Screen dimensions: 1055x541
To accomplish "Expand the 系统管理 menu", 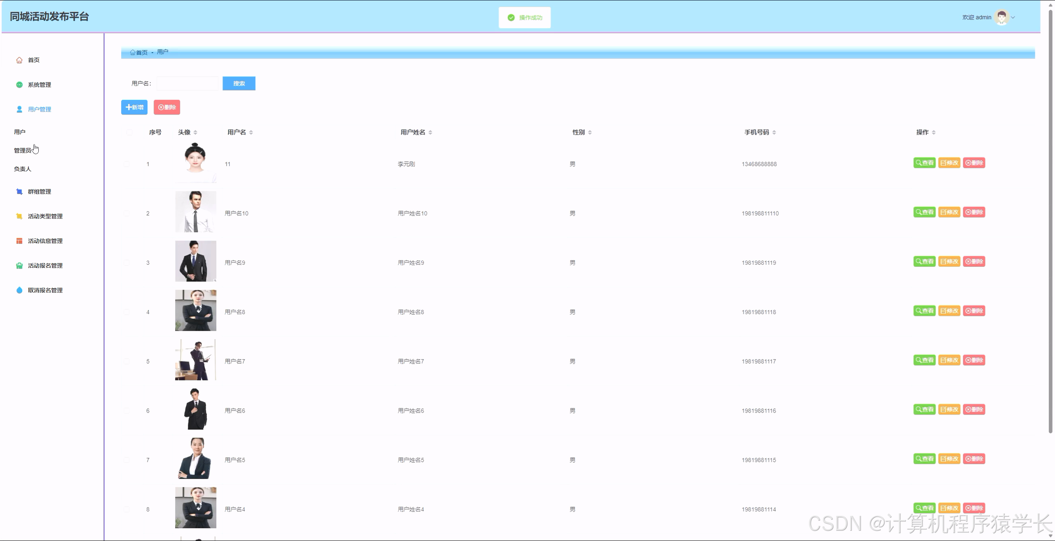I will tap(40, 85).
